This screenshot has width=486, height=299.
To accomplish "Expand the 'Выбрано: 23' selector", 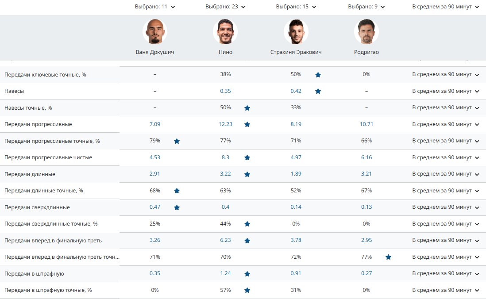I will (225, 7).
